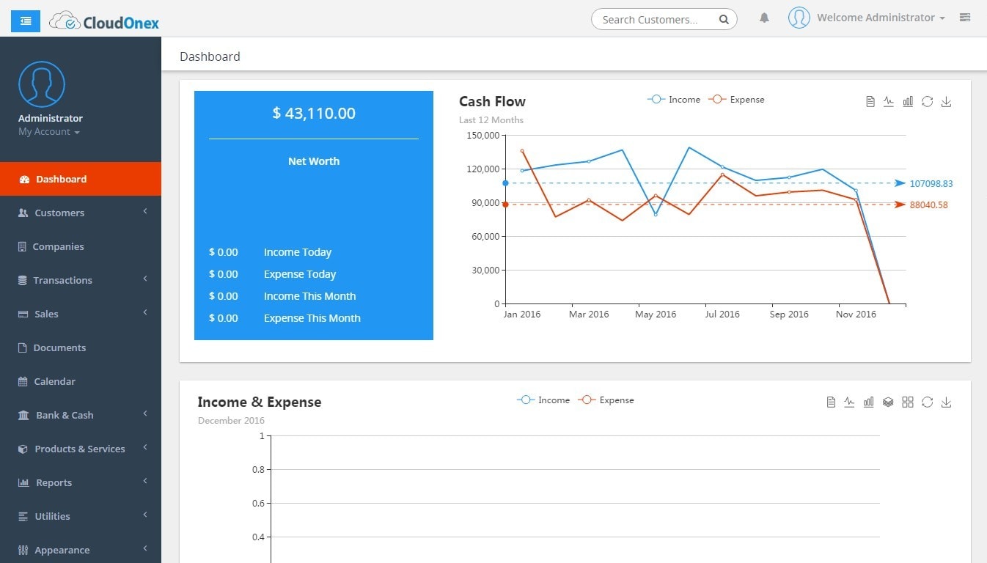Click the header user avatar icon
The height and width of the screenshot is (563, 987).
pos(799,18)
